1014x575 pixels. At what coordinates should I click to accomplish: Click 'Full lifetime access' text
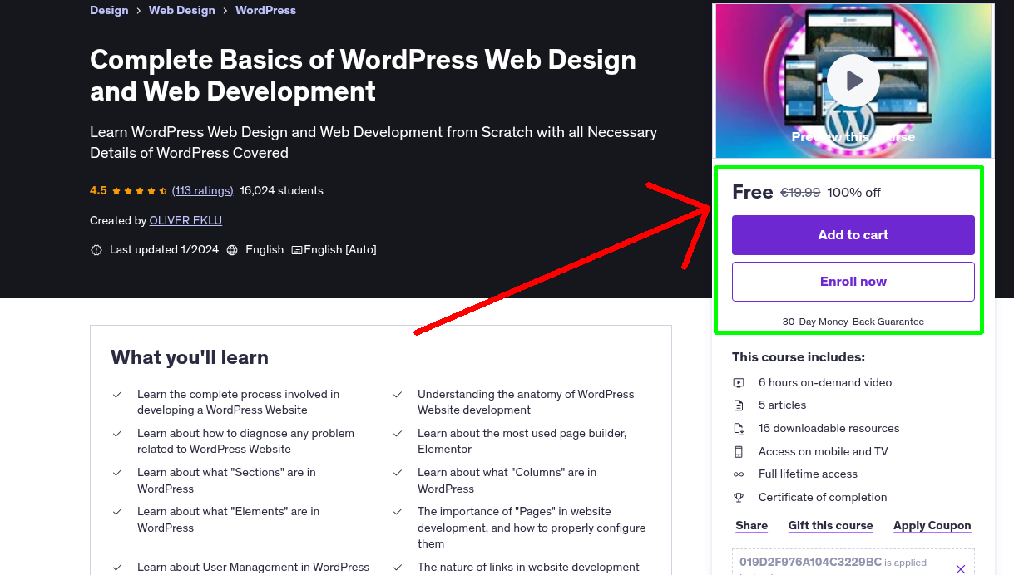(808, 474)
